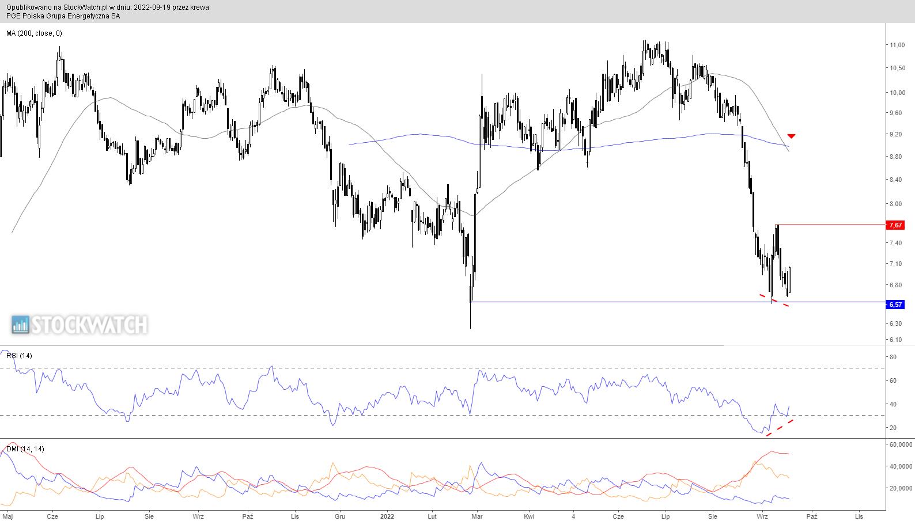The image size is (915, 521).
Task: Click the 10,00 price axis label
Action: (897, 93)
